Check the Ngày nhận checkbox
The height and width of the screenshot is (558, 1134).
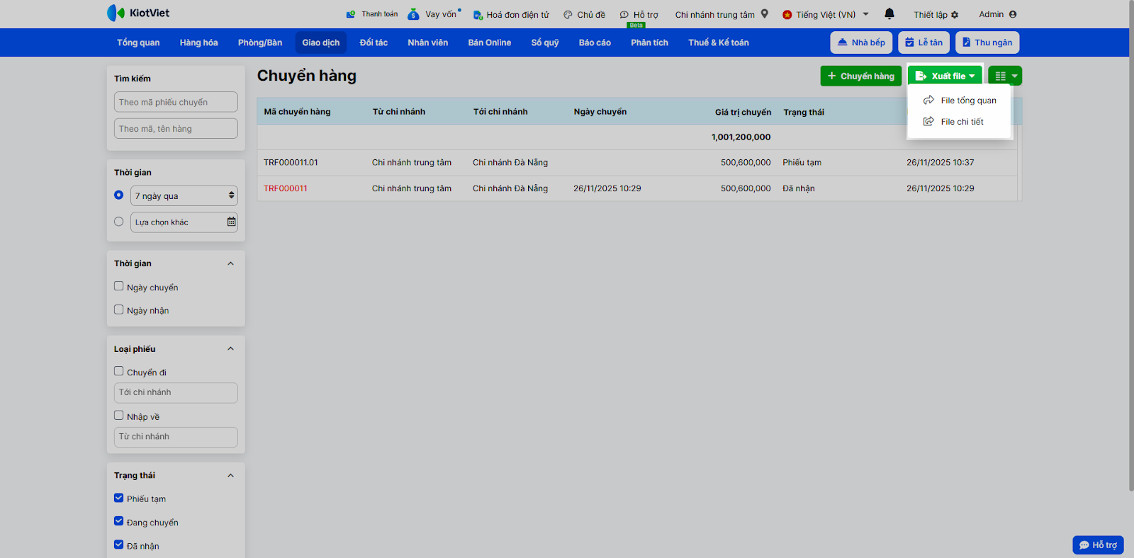[119, 309]
